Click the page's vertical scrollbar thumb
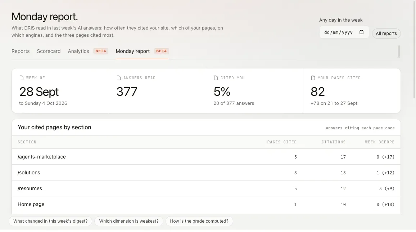 [x=414, y=49]
